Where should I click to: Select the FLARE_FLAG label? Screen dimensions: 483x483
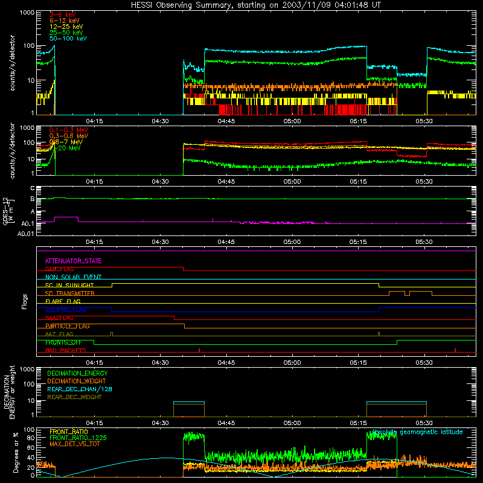point(63,301)
